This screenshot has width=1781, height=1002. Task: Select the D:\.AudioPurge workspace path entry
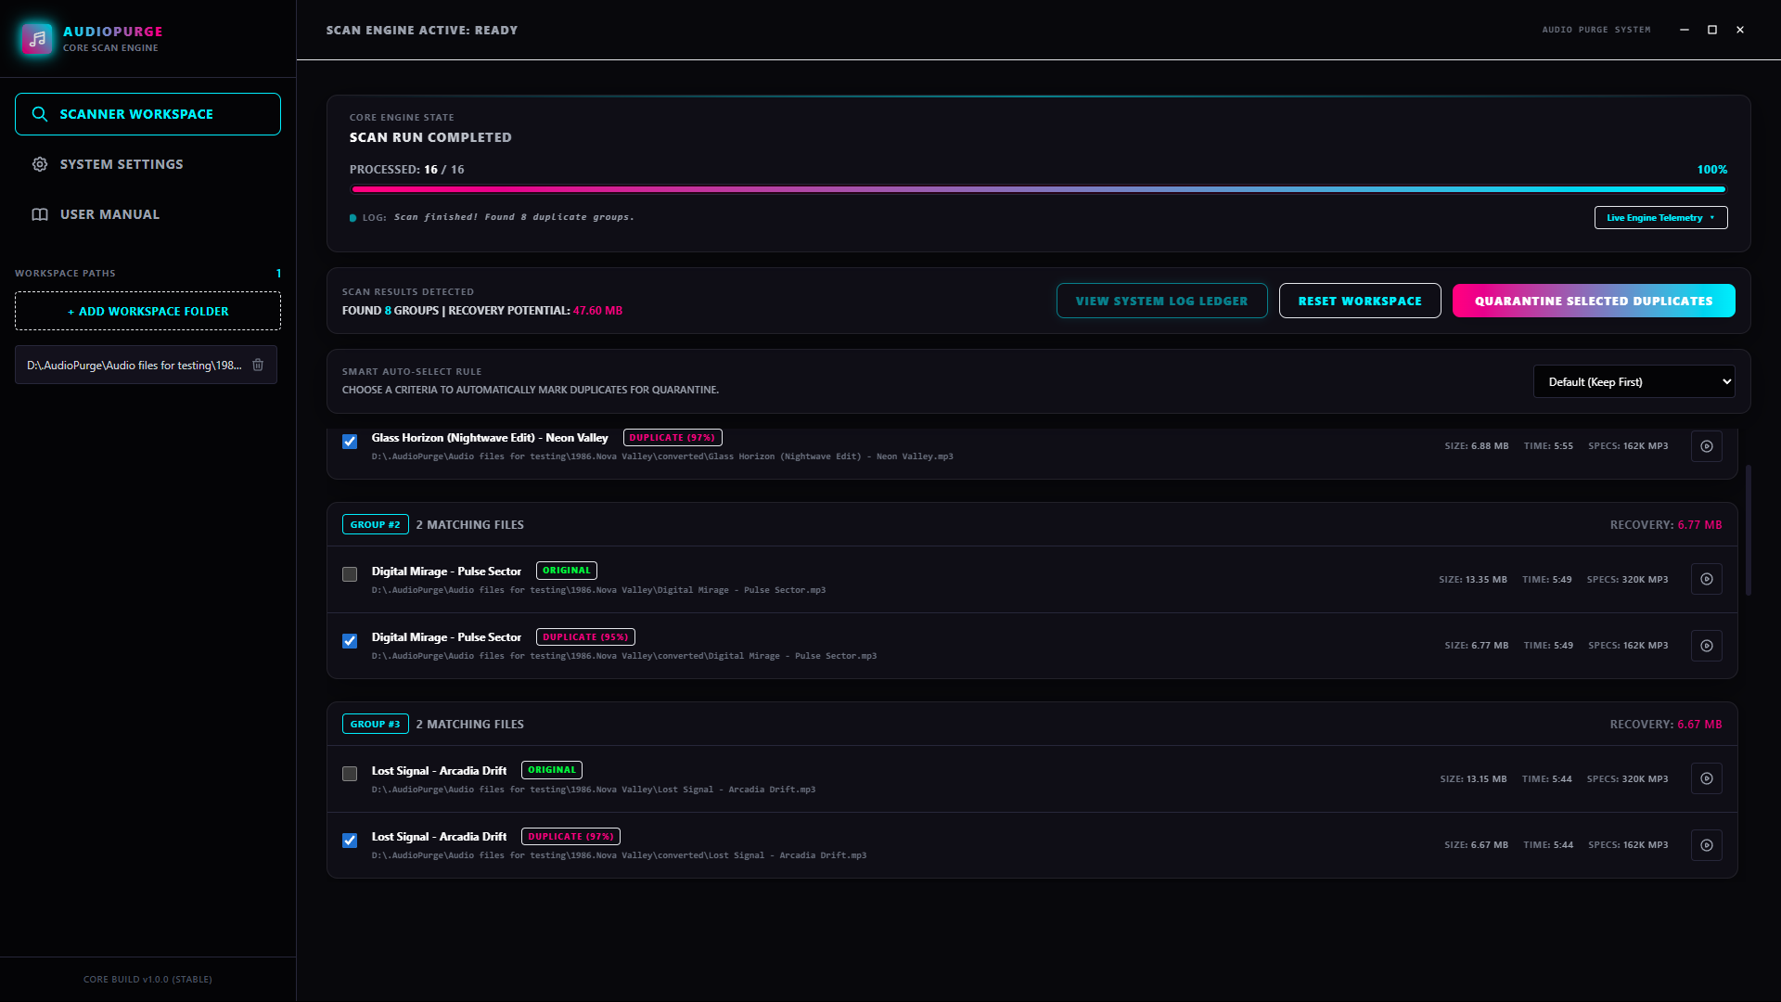(x=146, y=365)
